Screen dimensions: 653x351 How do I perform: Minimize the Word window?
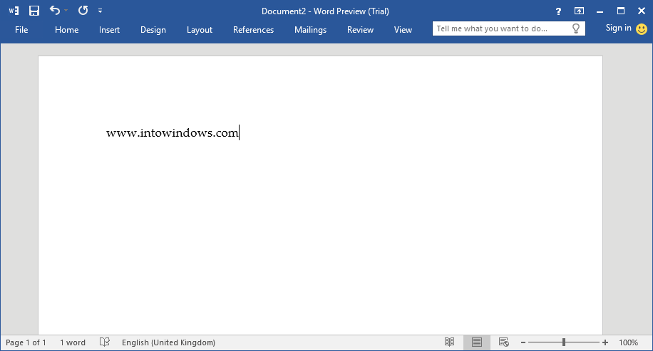[600, 11]
